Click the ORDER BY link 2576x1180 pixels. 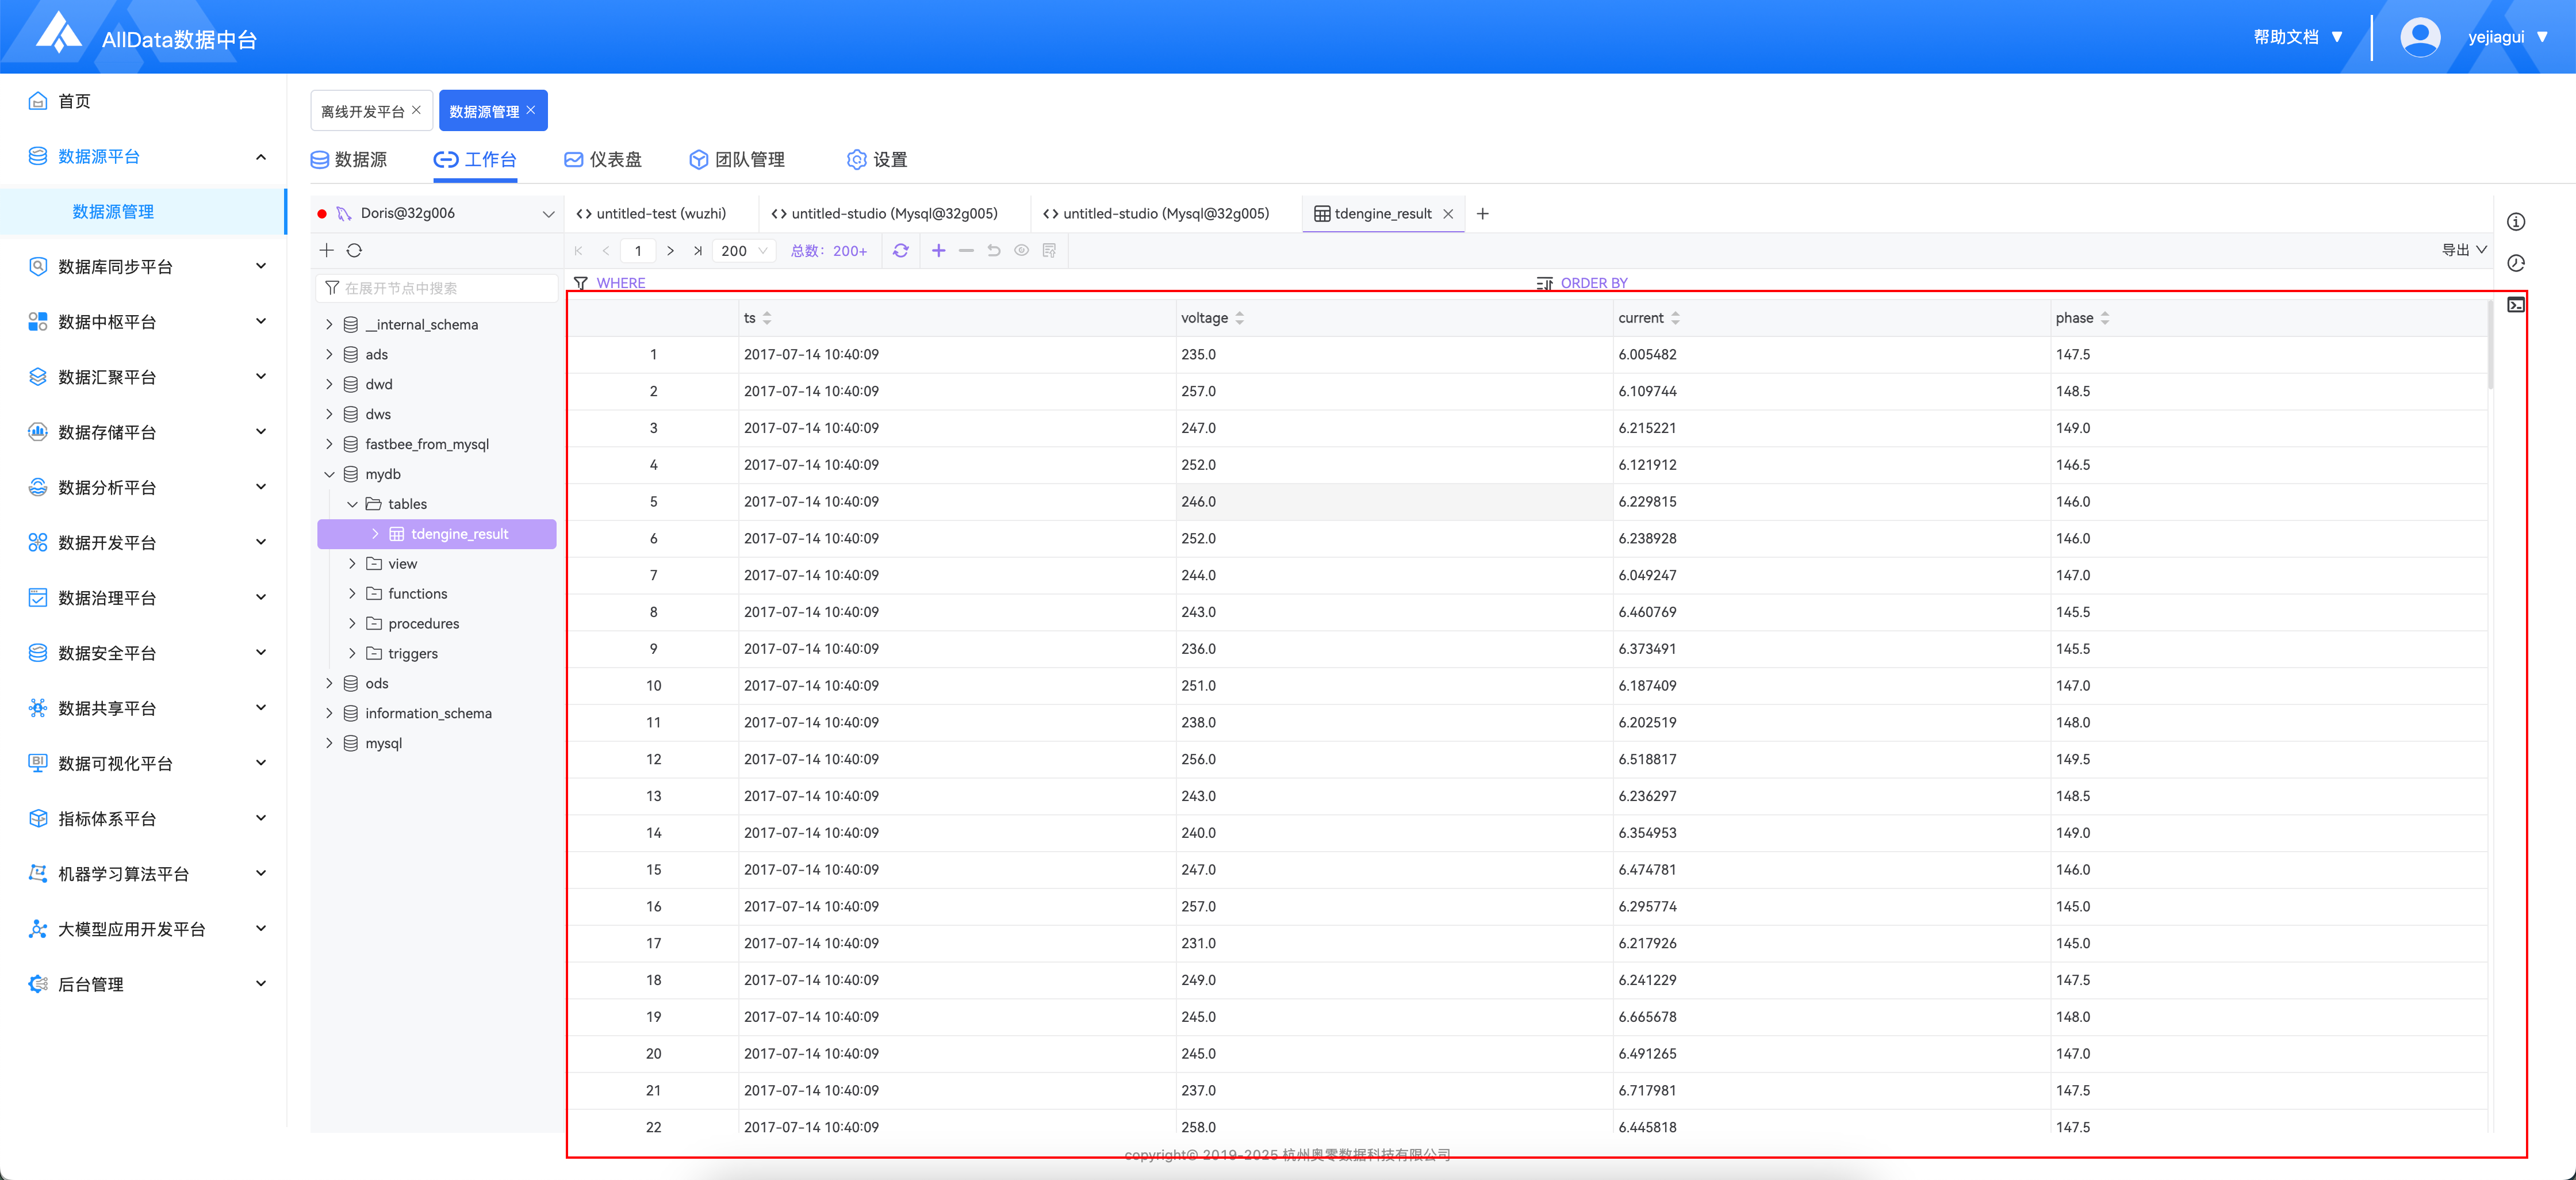click(x=1593, y=283)
